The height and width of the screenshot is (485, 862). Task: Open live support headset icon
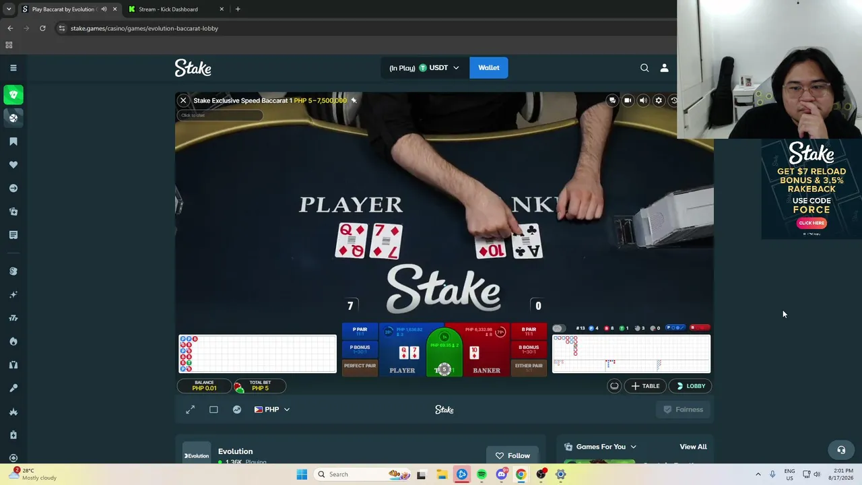(x=841, y=450)
